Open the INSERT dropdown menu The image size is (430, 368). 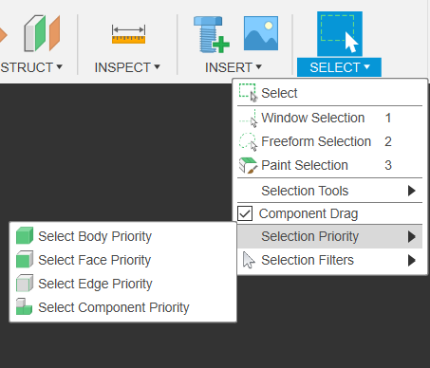234,67
